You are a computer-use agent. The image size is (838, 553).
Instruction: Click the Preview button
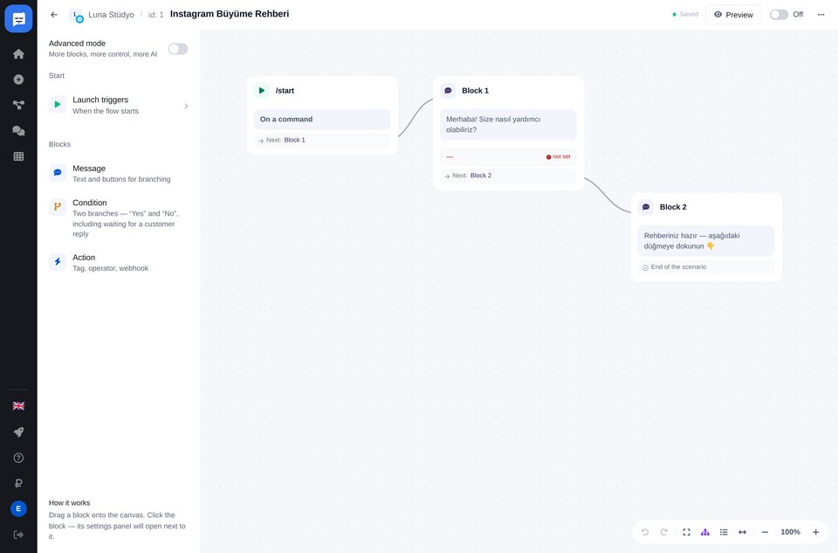[x=733, y=15]
